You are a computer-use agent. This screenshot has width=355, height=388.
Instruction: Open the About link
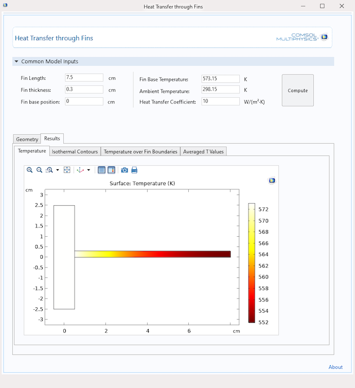[x=335, y=367]
